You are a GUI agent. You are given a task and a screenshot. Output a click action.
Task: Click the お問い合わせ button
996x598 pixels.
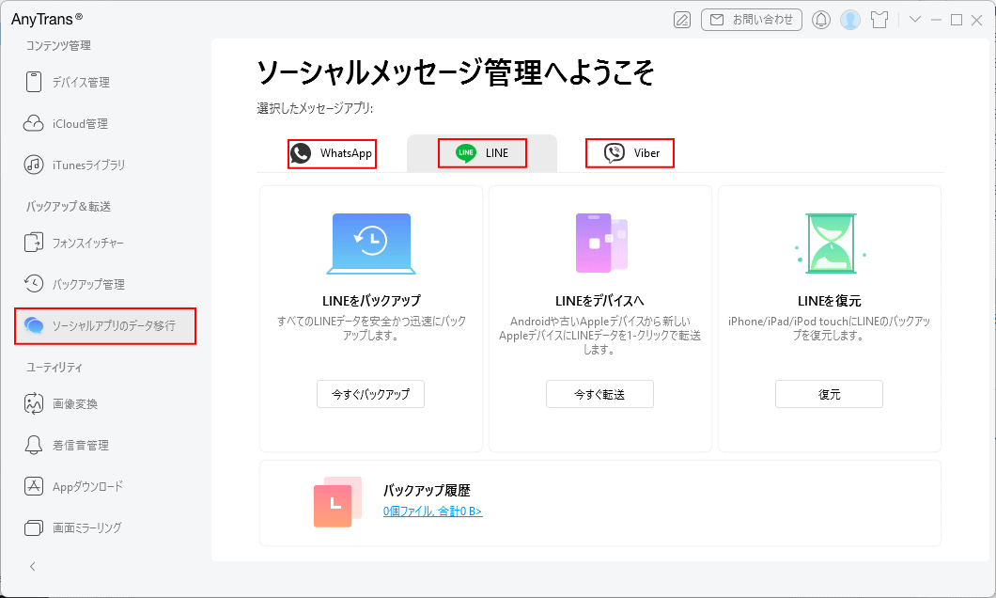pos(752,20)
